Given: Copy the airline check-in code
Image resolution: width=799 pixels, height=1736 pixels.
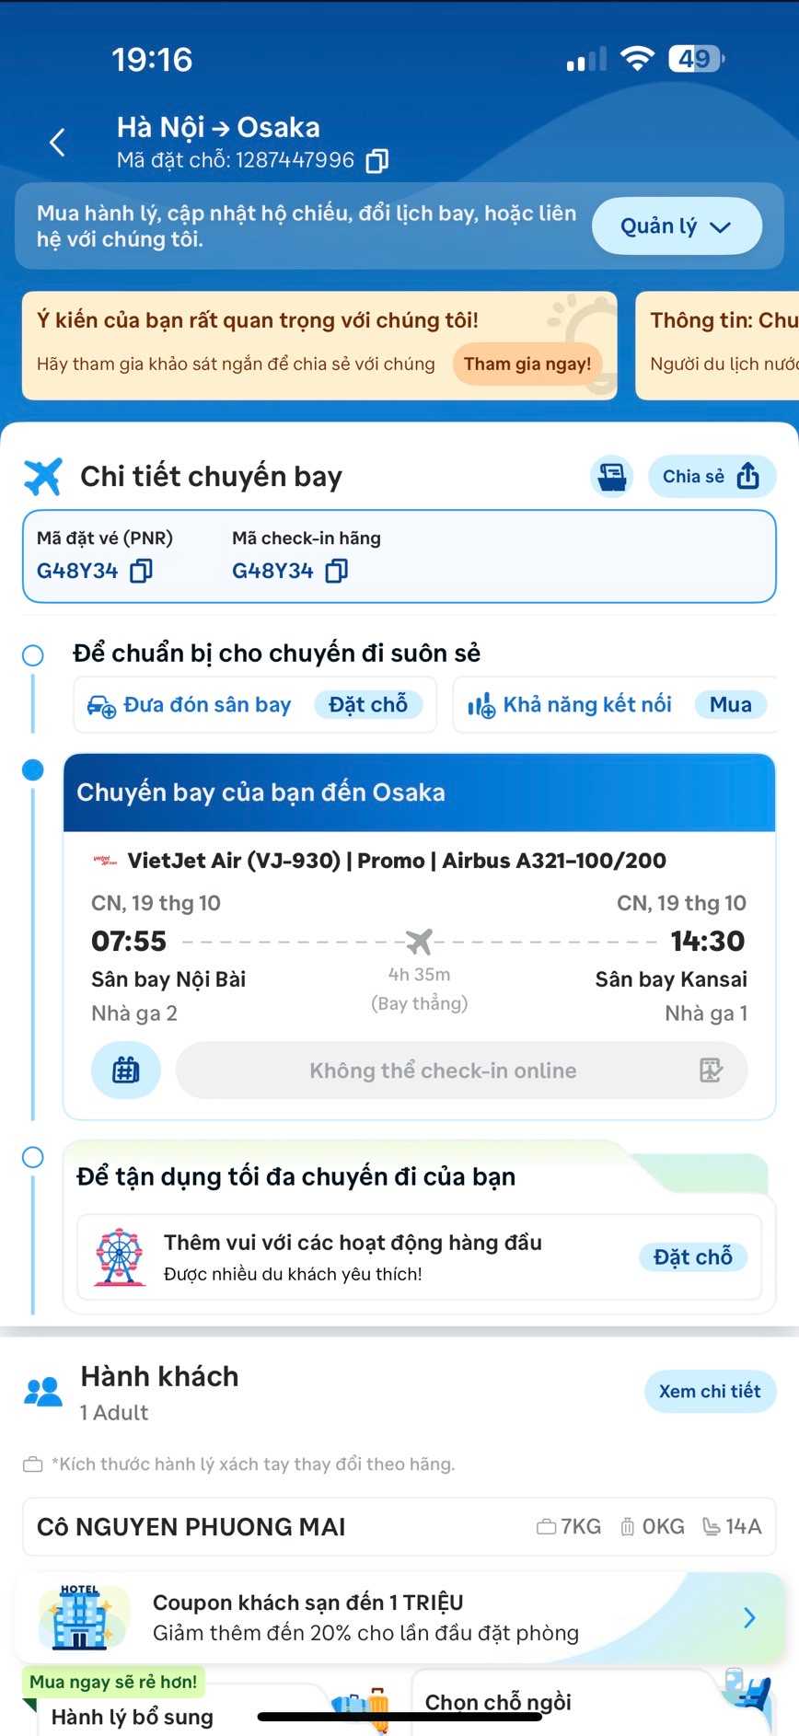Looking at the screenshot, I should click(337, 572).
